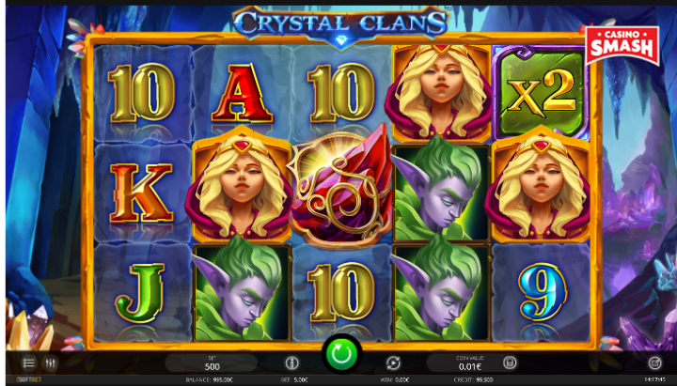Open the bet 500 selector
This screenshot has height=386, width=677.
[x=212, y=363]
